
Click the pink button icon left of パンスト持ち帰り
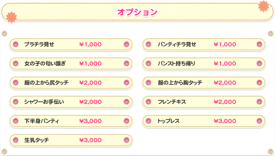(x=148, y=63)
